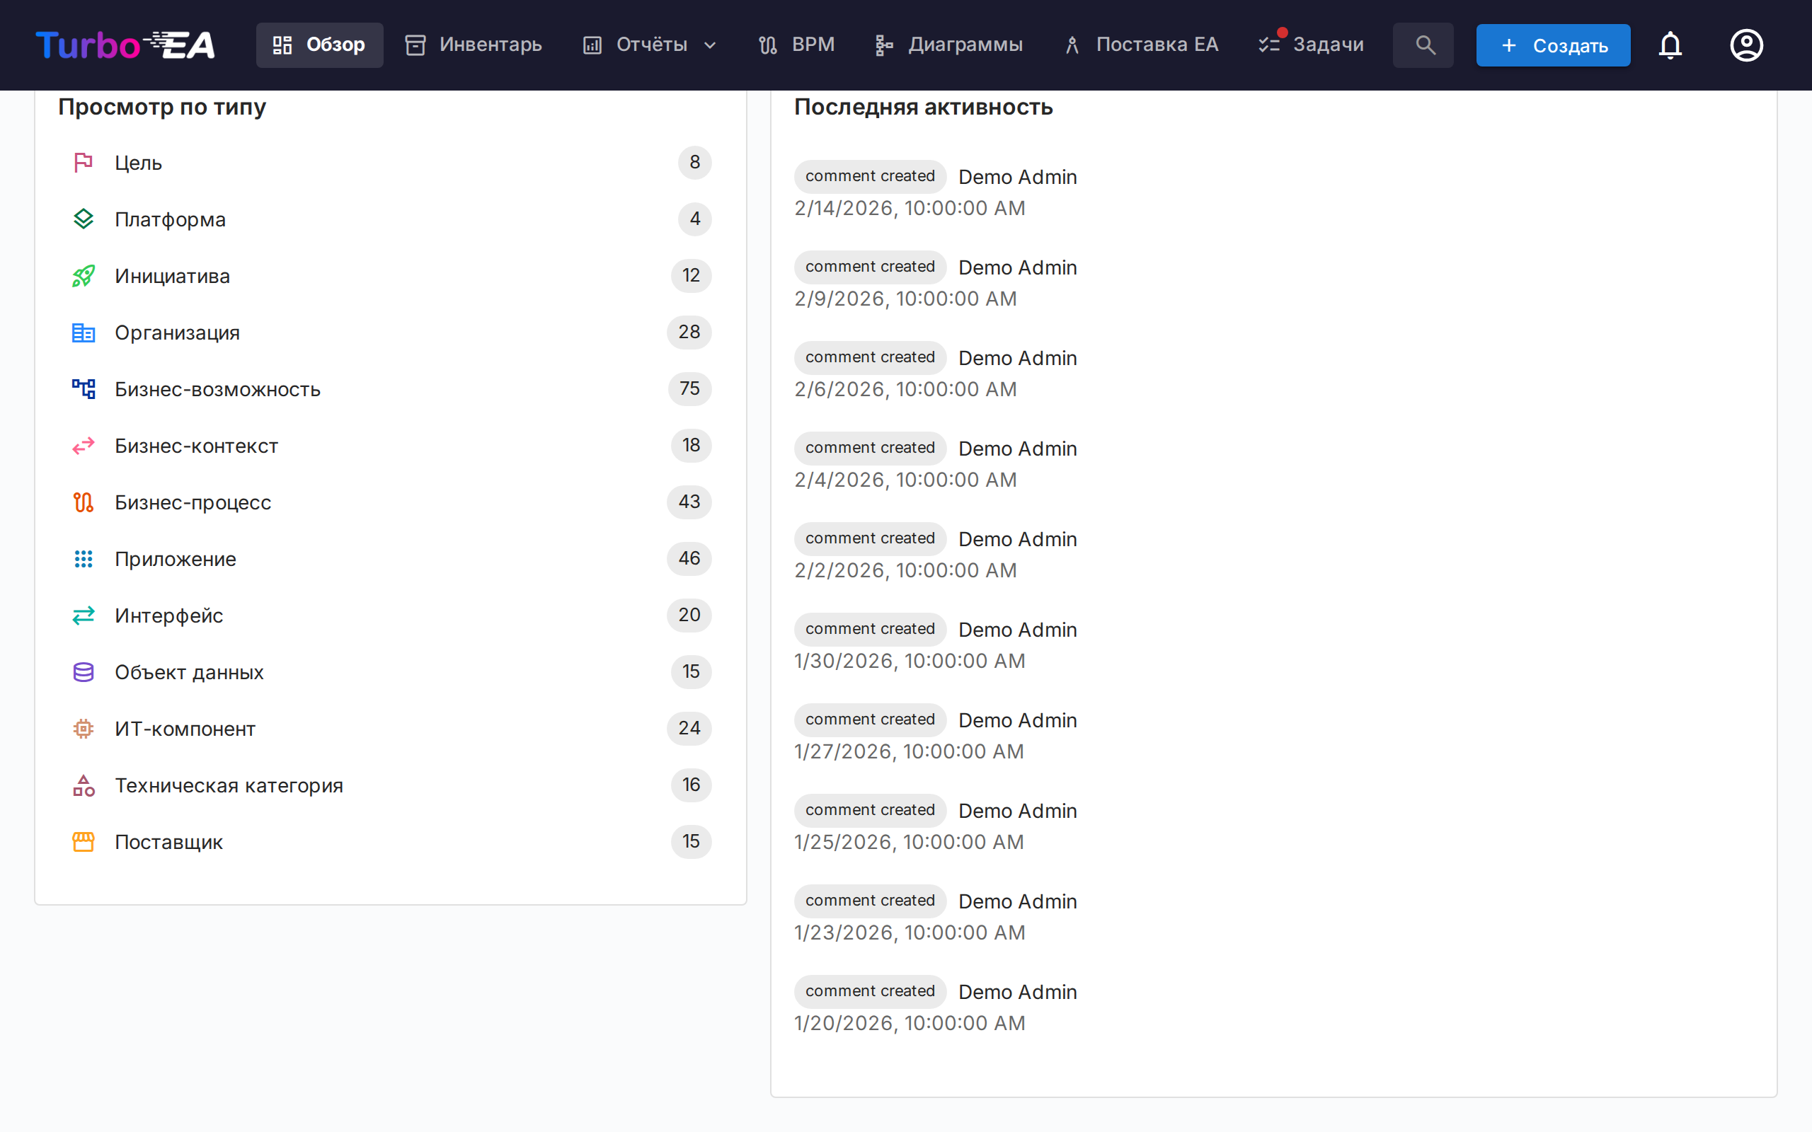Click the notifications bell icon
Screen dimensions: 1812x1132
click(1670, 45)
